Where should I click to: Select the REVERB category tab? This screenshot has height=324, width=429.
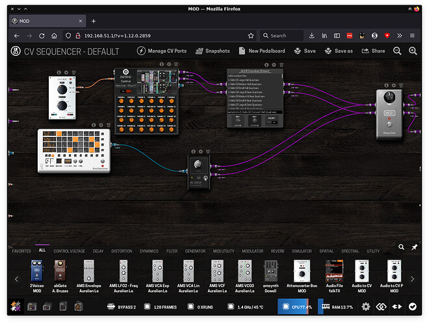tap(278, 251)
